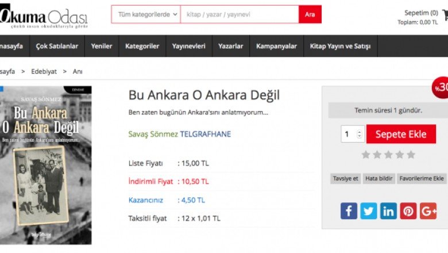
Task: Open the Çok Satılanlar menu
Action: (57, 46)
